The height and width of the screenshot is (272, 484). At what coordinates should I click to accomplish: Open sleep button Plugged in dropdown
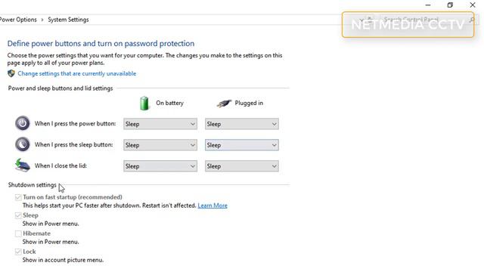point(242,145)
